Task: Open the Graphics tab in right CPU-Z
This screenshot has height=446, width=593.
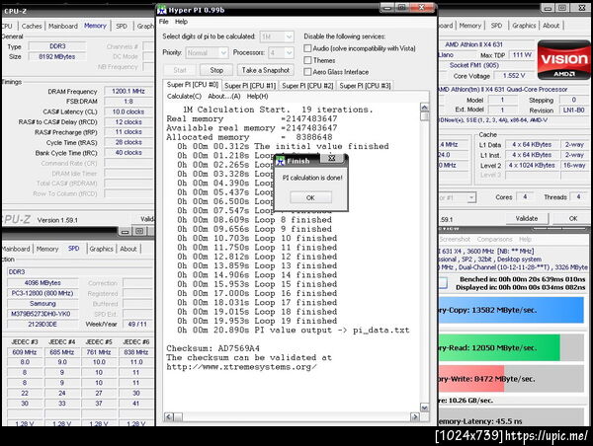Action: (524, 26)
